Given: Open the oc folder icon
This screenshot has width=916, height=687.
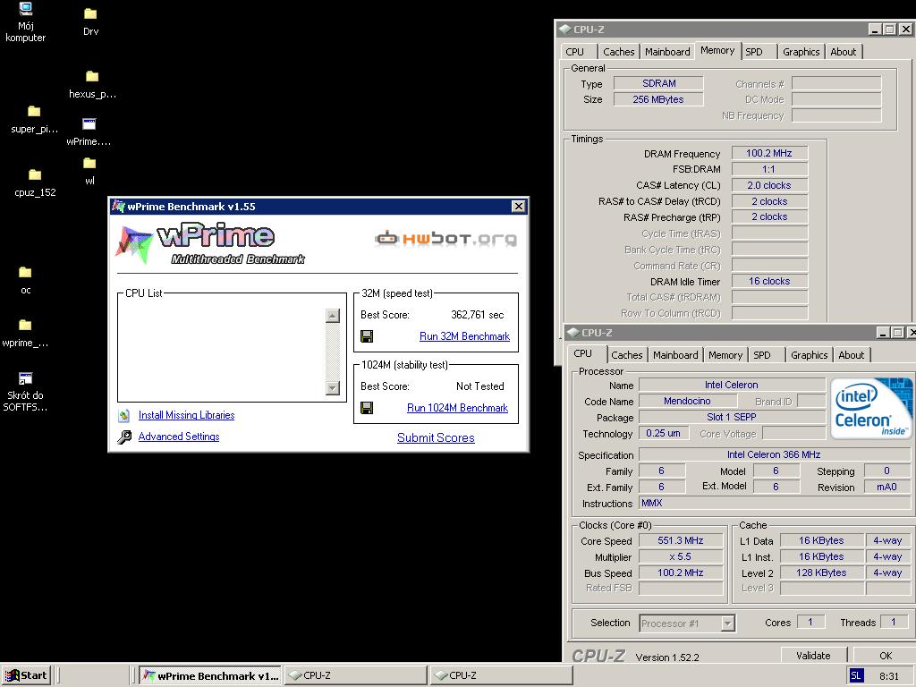Looking at the screenshot, I should (25, 272).
